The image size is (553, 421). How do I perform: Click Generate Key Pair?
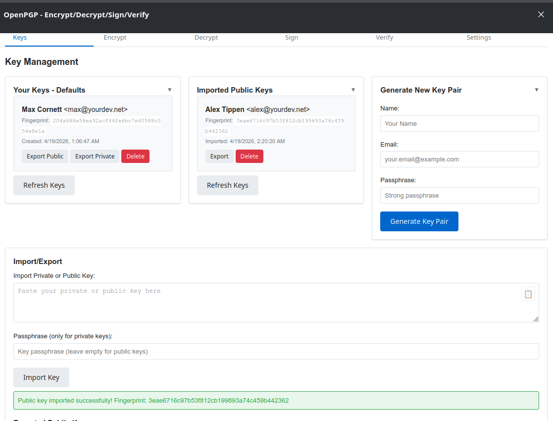(419, 221)
